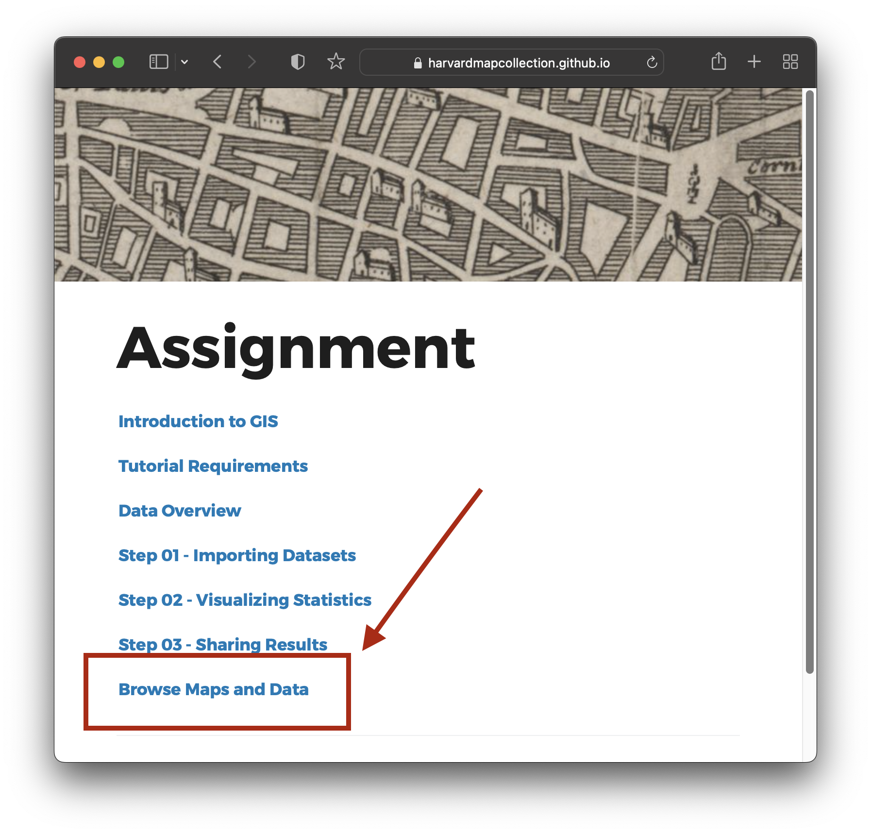This screenshot has width=871, height=834.
Task: Close the window with the red button
Action: (x=80, y=62)
